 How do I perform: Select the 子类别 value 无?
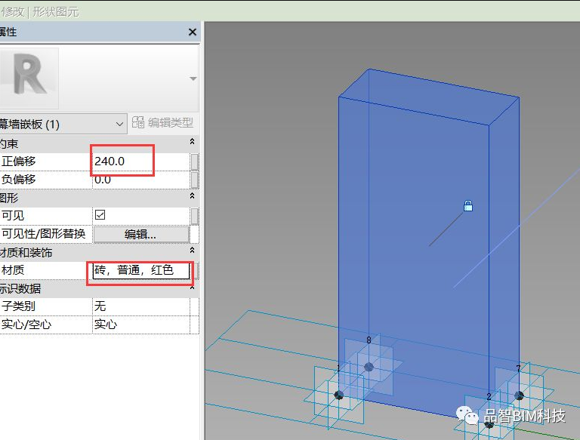click(x=140, y=306)
